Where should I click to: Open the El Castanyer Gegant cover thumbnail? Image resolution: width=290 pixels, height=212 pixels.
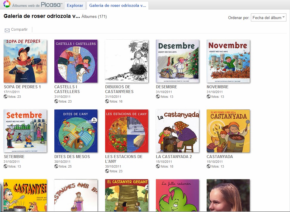coord(127,195)
